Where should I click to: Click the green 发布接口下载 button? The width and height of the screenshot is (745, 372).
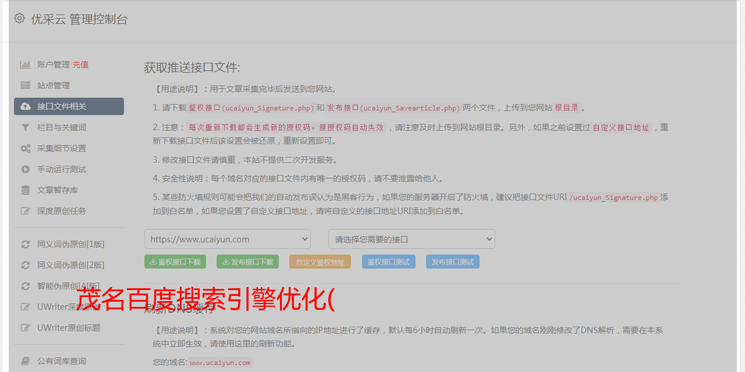pyautogui.click(x=247, y=262)
